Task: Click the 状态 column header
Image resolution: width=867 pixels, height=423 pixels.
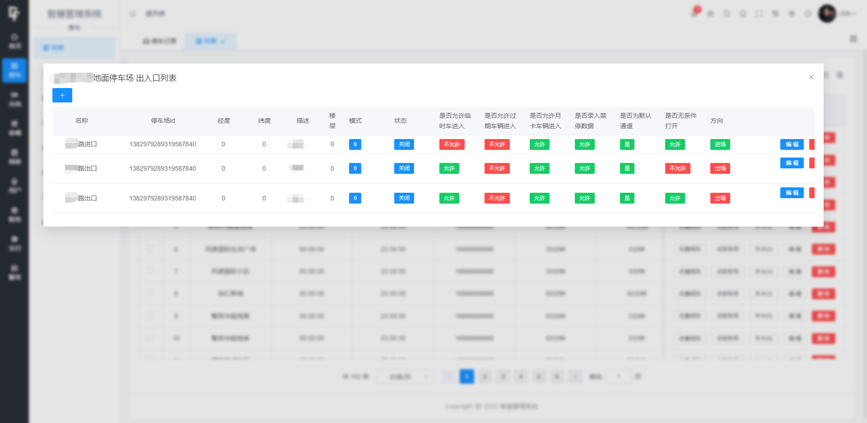Action: [400, 121]
